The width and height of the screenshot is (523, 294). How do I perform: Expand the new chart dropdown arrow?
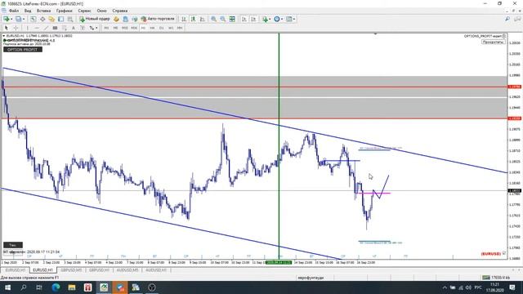click(x=11, y=19)
